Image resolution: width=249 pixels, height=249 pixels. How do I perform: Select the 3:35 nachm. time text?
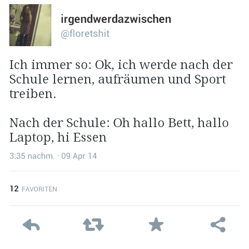[32, 156]
